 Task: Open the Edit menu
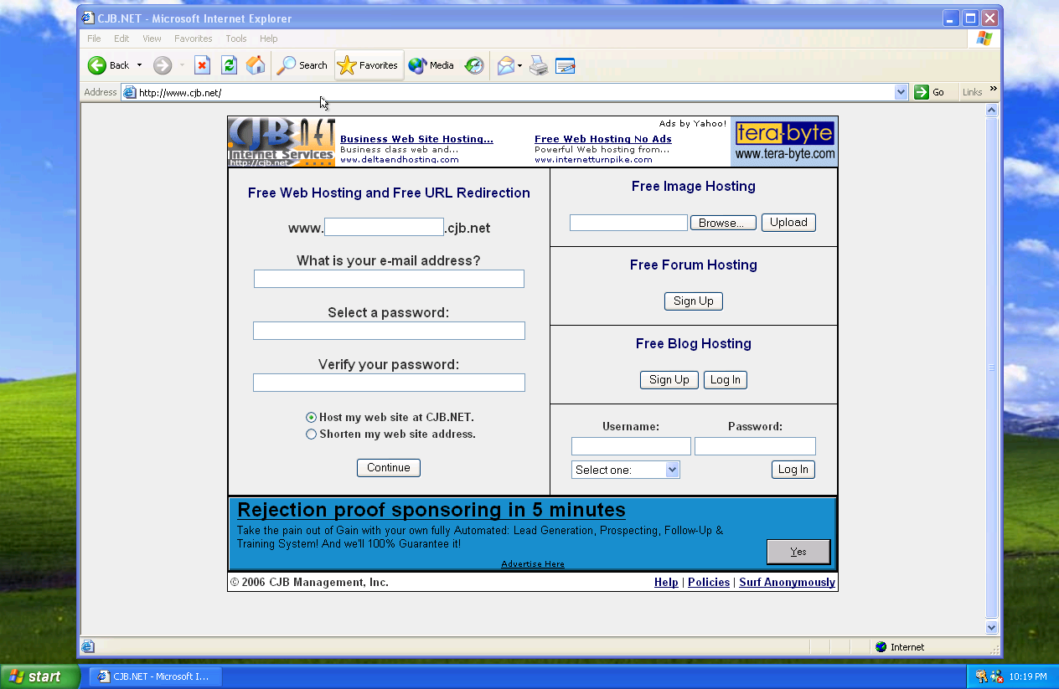pos(121,39)
